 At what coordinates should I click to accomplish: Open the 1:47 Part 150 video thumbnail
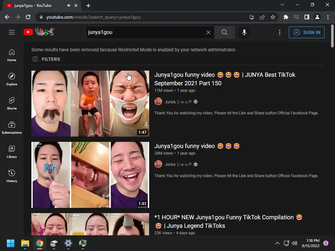click(x=90, y=104)
